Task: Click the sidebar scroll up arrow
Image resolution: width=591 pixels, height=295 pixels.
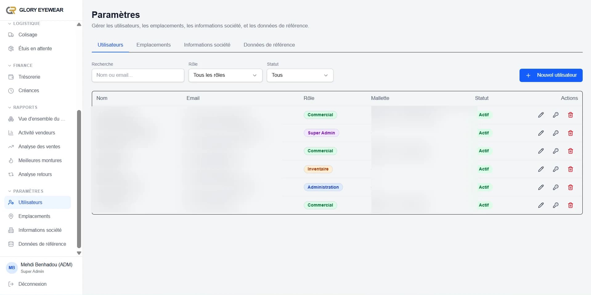Action: click(x=79, y=24)
